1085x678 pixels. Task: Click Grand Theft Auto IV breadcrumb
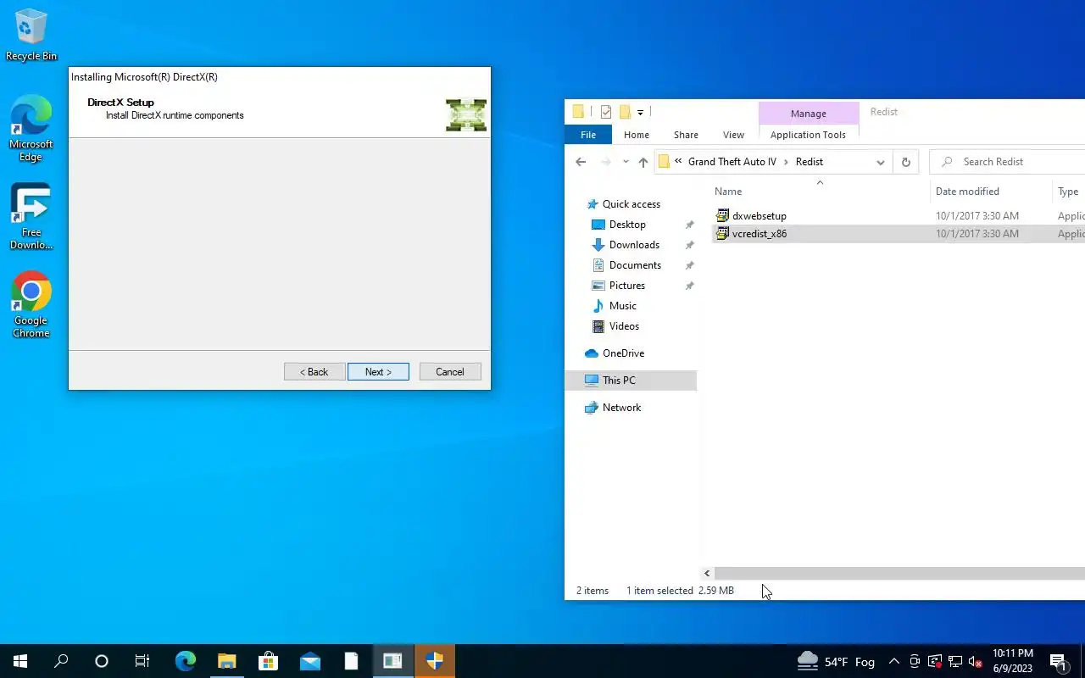[732, 162]
